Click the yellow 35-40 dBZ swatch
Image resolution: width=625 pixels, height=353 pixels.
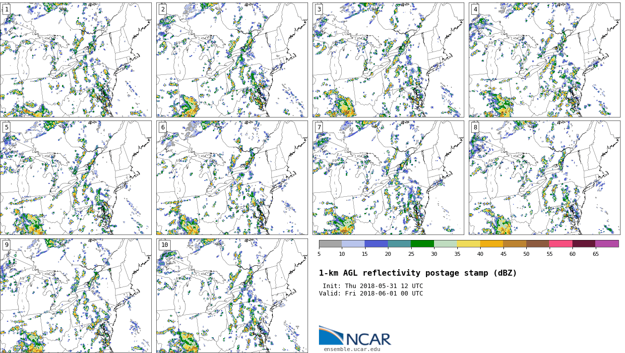click(x=469, y=244)
